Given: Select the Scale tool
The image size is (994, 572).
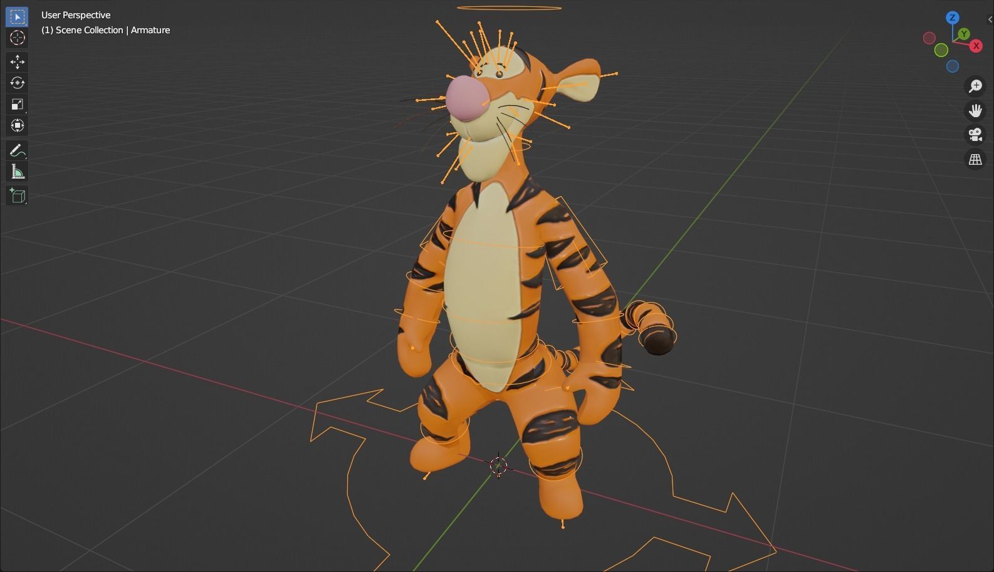Looking at the screenshot, I should (x=17, y=104).
